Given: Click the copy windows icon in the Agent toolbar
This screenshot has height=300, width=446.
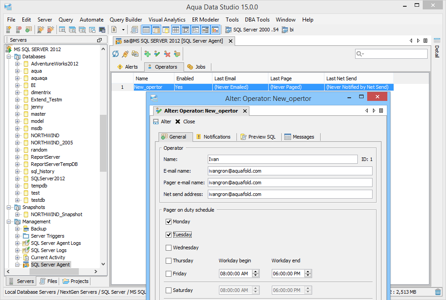Looking at the screenshot, I should 135,53.
